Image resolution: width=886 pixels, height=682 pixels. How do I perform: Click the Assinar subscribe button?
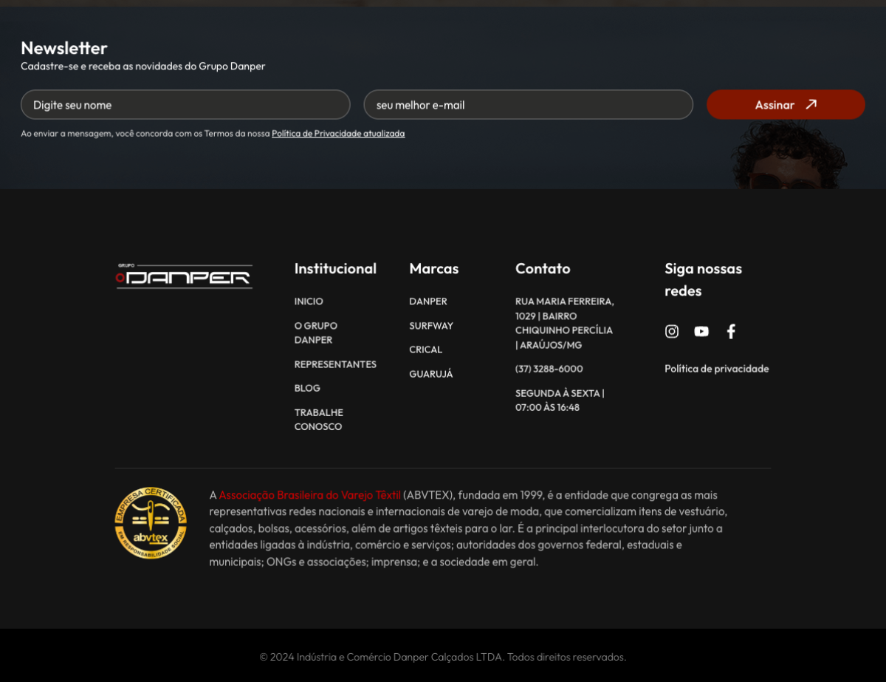(x=786, y=105)
